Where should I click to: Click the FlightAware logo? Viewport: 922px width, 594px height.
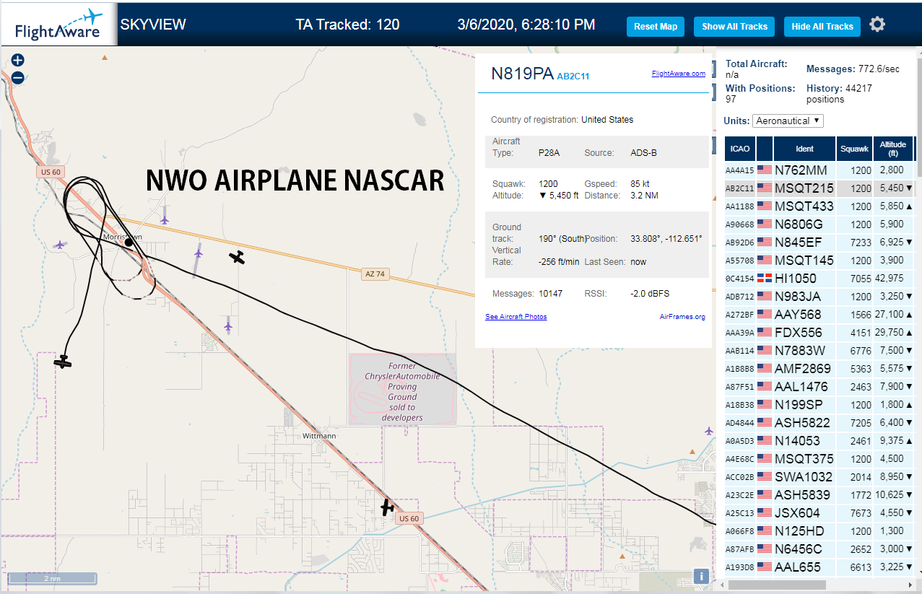(x=58, y=24)
